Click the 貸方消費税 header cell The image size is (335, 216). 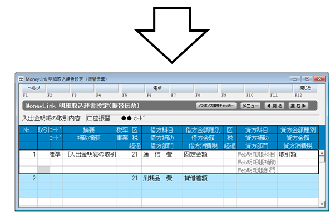coord(298,146)
